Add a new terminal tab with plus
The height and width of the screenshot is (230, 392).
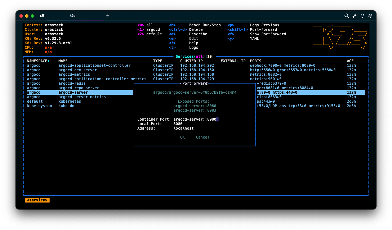pos(108,16)
